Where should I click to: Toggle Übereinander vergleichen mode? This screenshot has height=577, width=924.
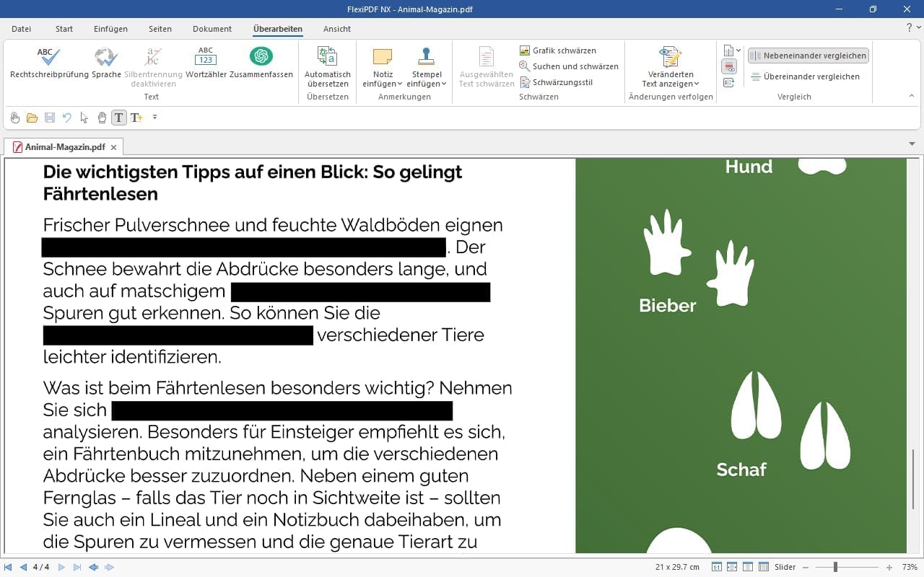pyautogui.click(x=806, y=76)
